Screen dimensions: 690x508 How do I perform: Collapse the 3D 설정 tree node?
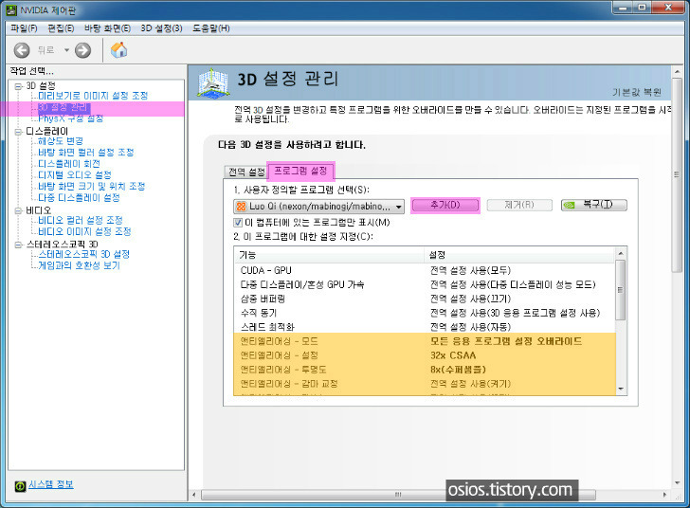coord(18,86)
